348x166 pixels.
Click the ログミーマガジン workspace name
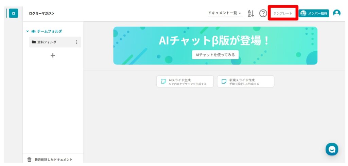click(42, 13)
